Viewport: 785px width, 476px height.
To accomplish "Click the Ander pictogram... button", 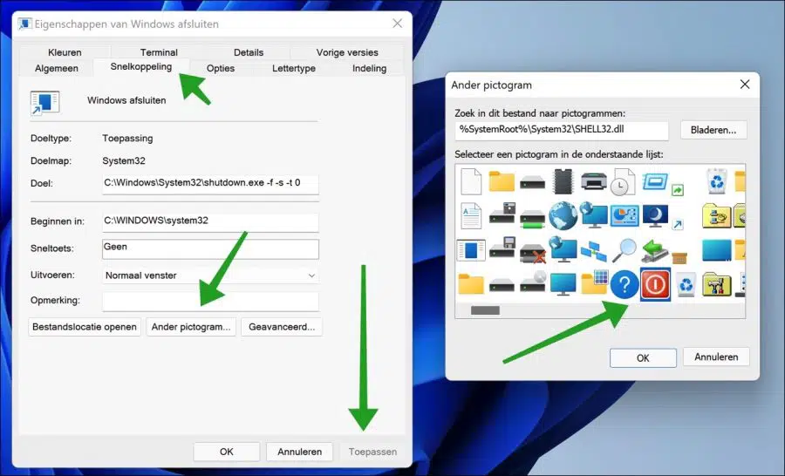I will coord(191,327).
